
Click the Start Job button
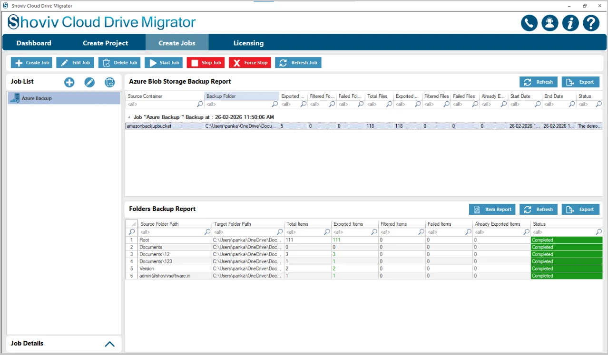(x=164, y=63)
